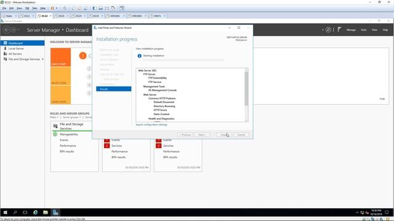The width and height of the screenshot is (394, 221).
Task: Open the VMware VM menu
Action: [27, 8]
